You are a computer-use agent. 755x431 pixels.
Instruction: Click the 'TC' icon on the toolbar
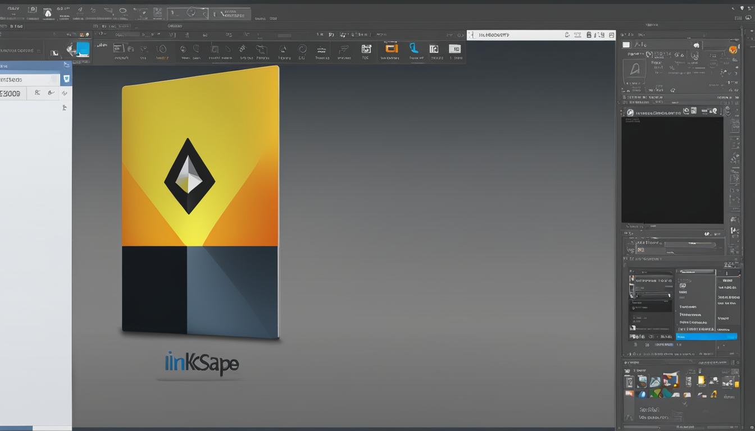pyautogui.click(x=366, y=49)
